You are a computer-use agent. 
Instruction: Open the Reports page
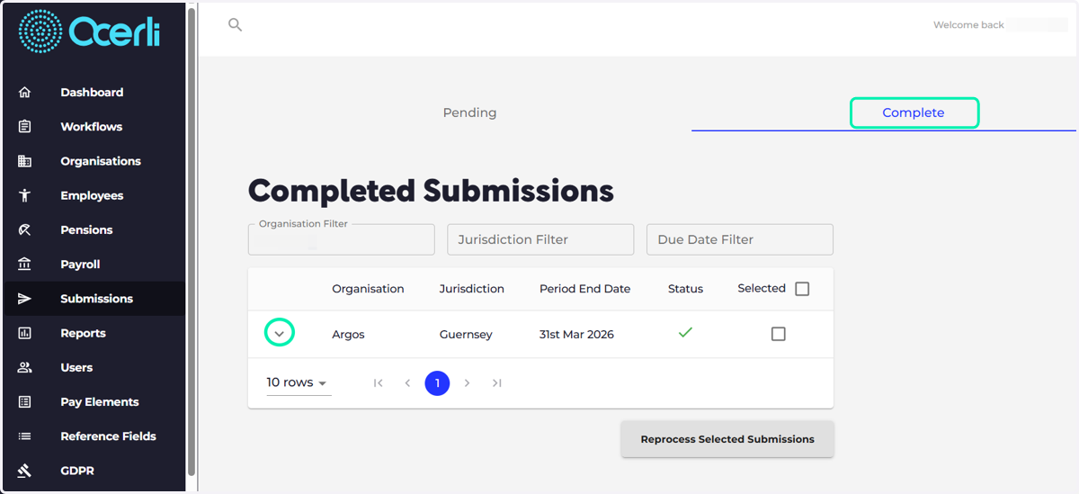coord(83,333)
